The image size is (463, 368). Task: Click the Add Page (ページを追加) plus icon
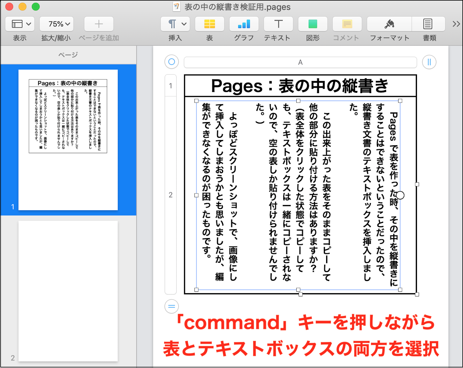(x=99, y=24)
